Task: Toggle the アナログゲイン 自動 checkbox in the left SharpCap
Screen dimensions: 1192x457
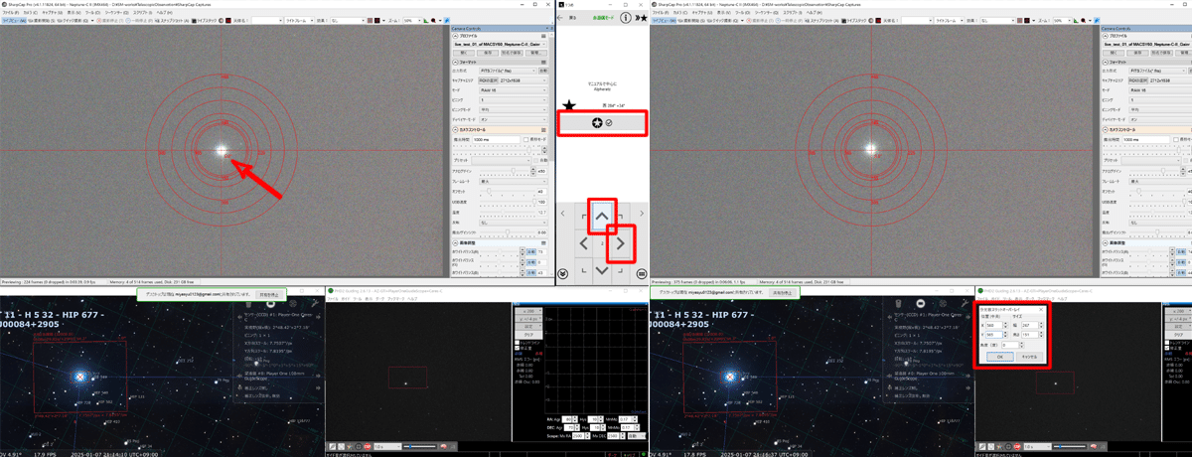Action: pos(536,160)
